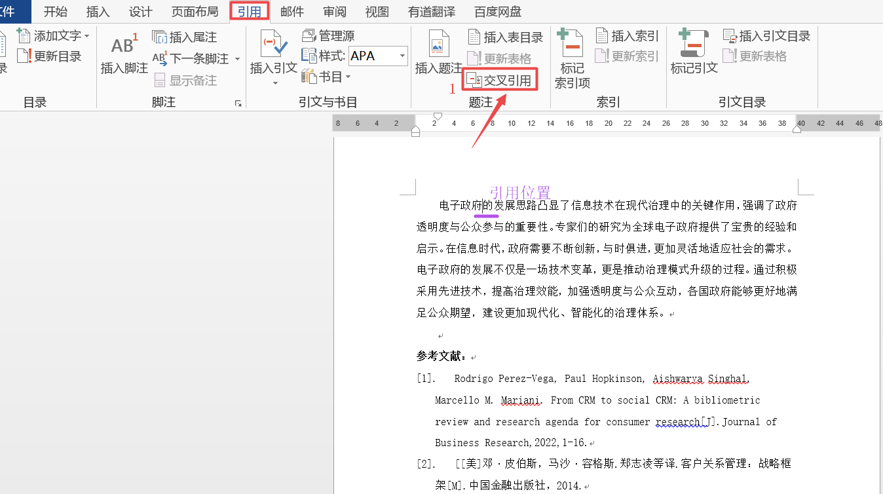Click 插入表目录 insert table of figures
Screen dimensions: 883x494
coord(506,37)
